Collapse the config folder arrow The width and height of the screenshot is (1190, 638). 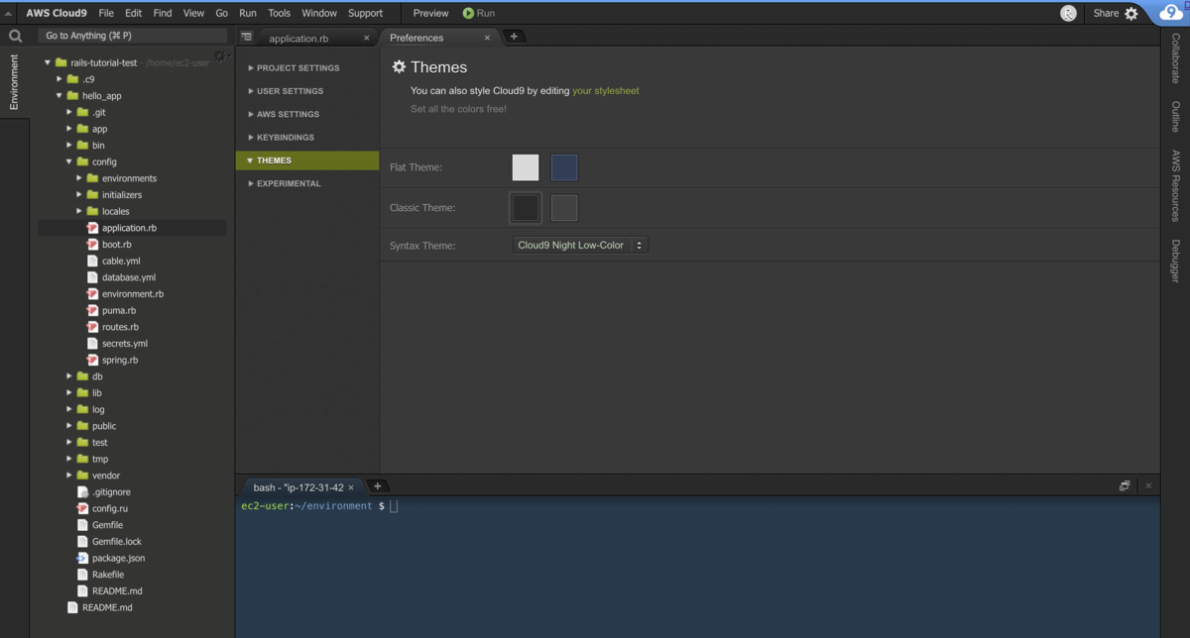point(69,161)
